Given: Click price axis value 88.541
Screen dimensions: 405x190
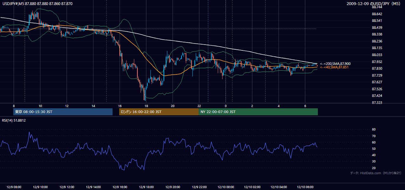Looking at the screenshot, I should click(x=377, y=21).
